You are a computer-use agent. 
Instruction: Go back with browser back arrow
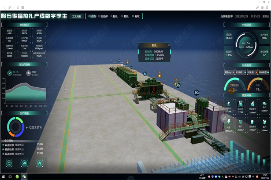[4, 7]
